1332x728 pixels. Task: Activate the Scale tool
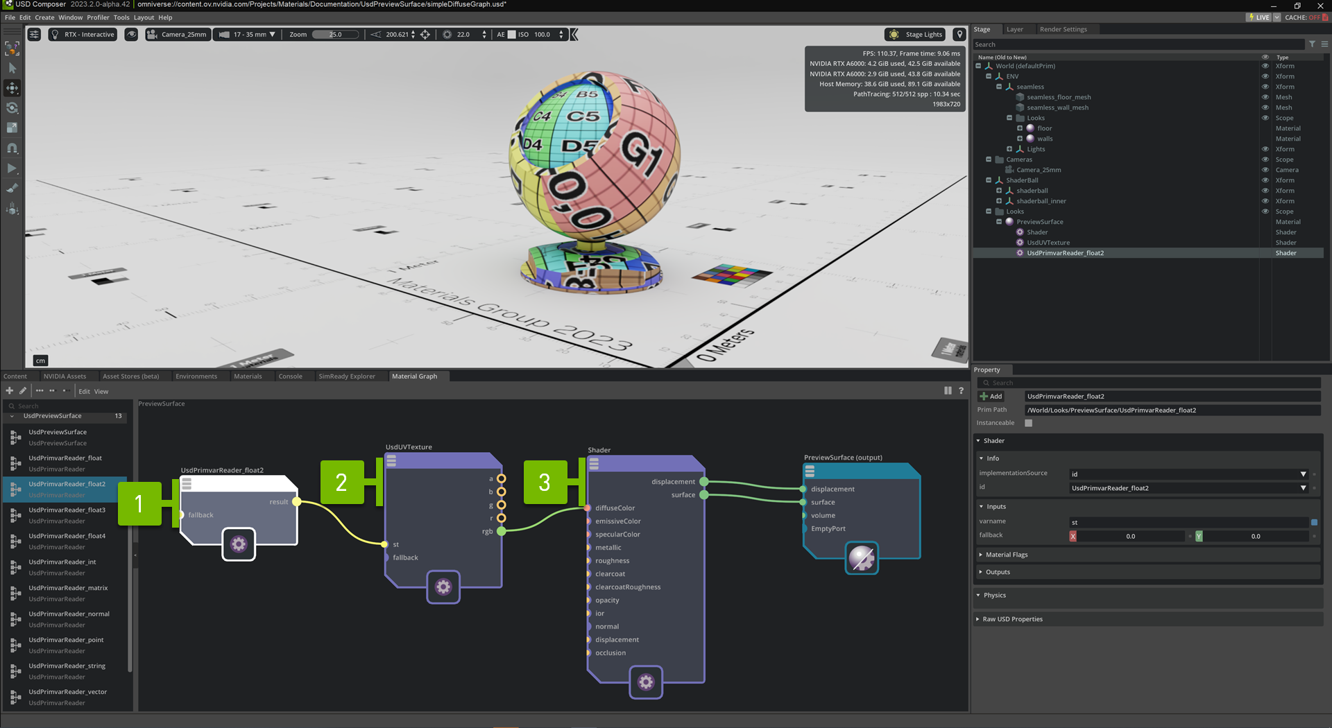click(12, 128)
